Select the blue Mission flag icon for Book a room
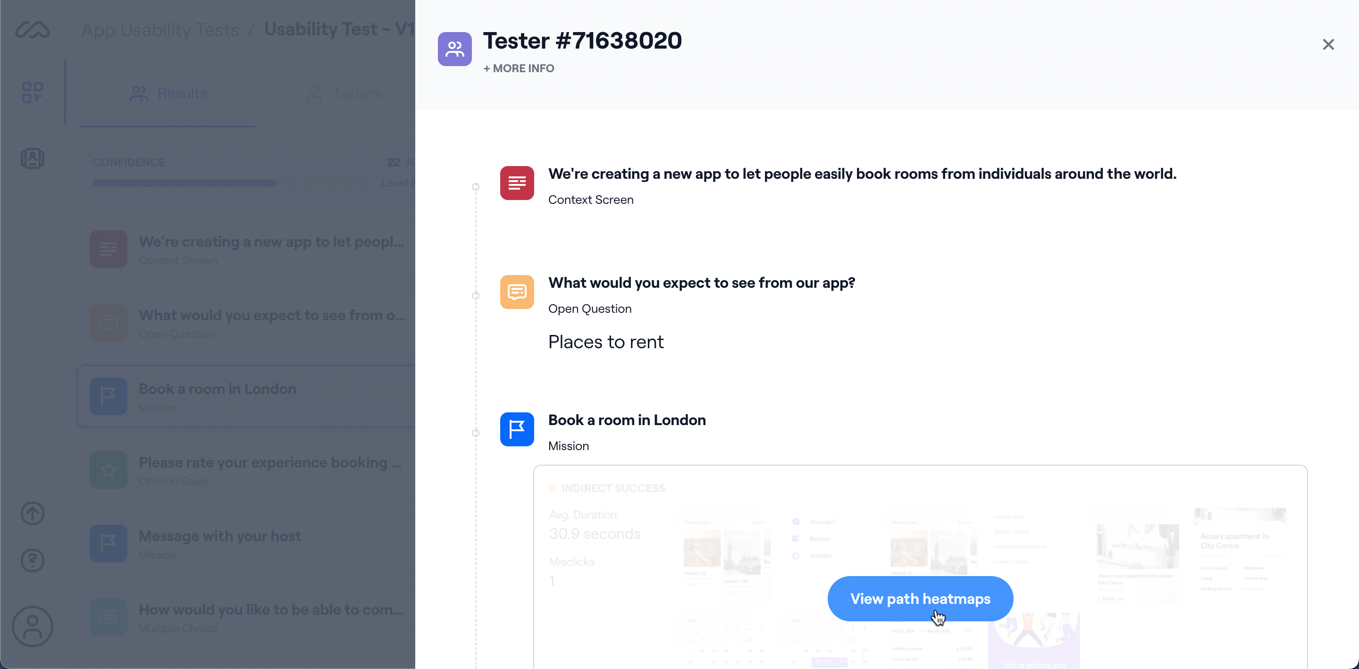 (517, 429)
